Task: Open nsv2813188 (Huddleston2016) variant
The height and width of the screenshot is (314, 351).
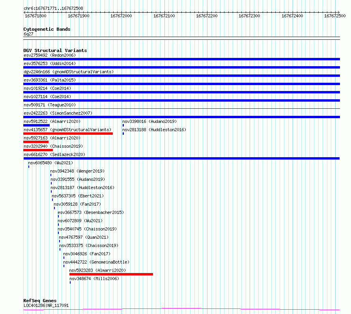Action: 154,130
